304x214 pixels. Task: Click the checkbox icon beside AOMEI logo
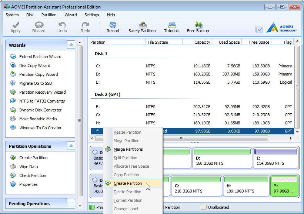click(x=259, y=30)
